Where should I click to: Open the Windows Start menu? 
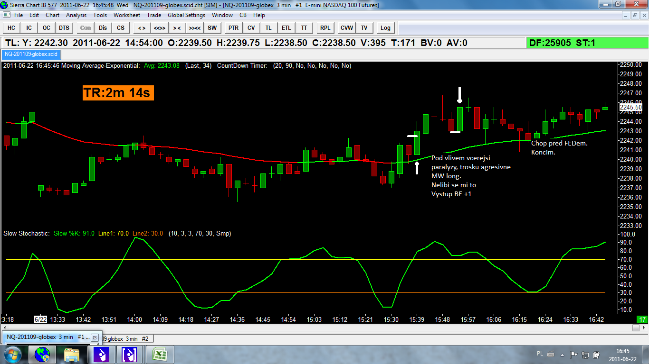(x=12, y=354)
